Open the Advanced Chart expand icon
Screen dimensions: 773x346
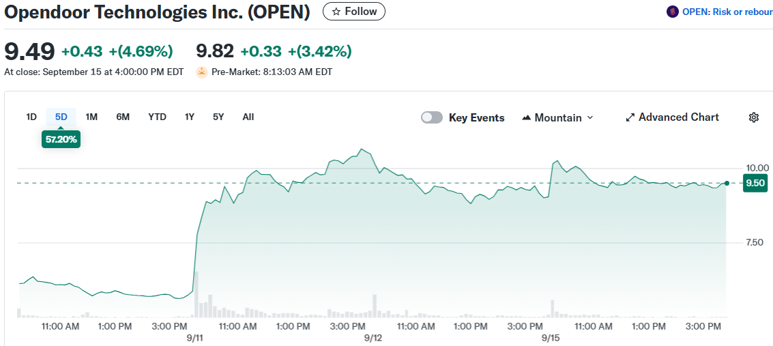click(x=630, y=117)
